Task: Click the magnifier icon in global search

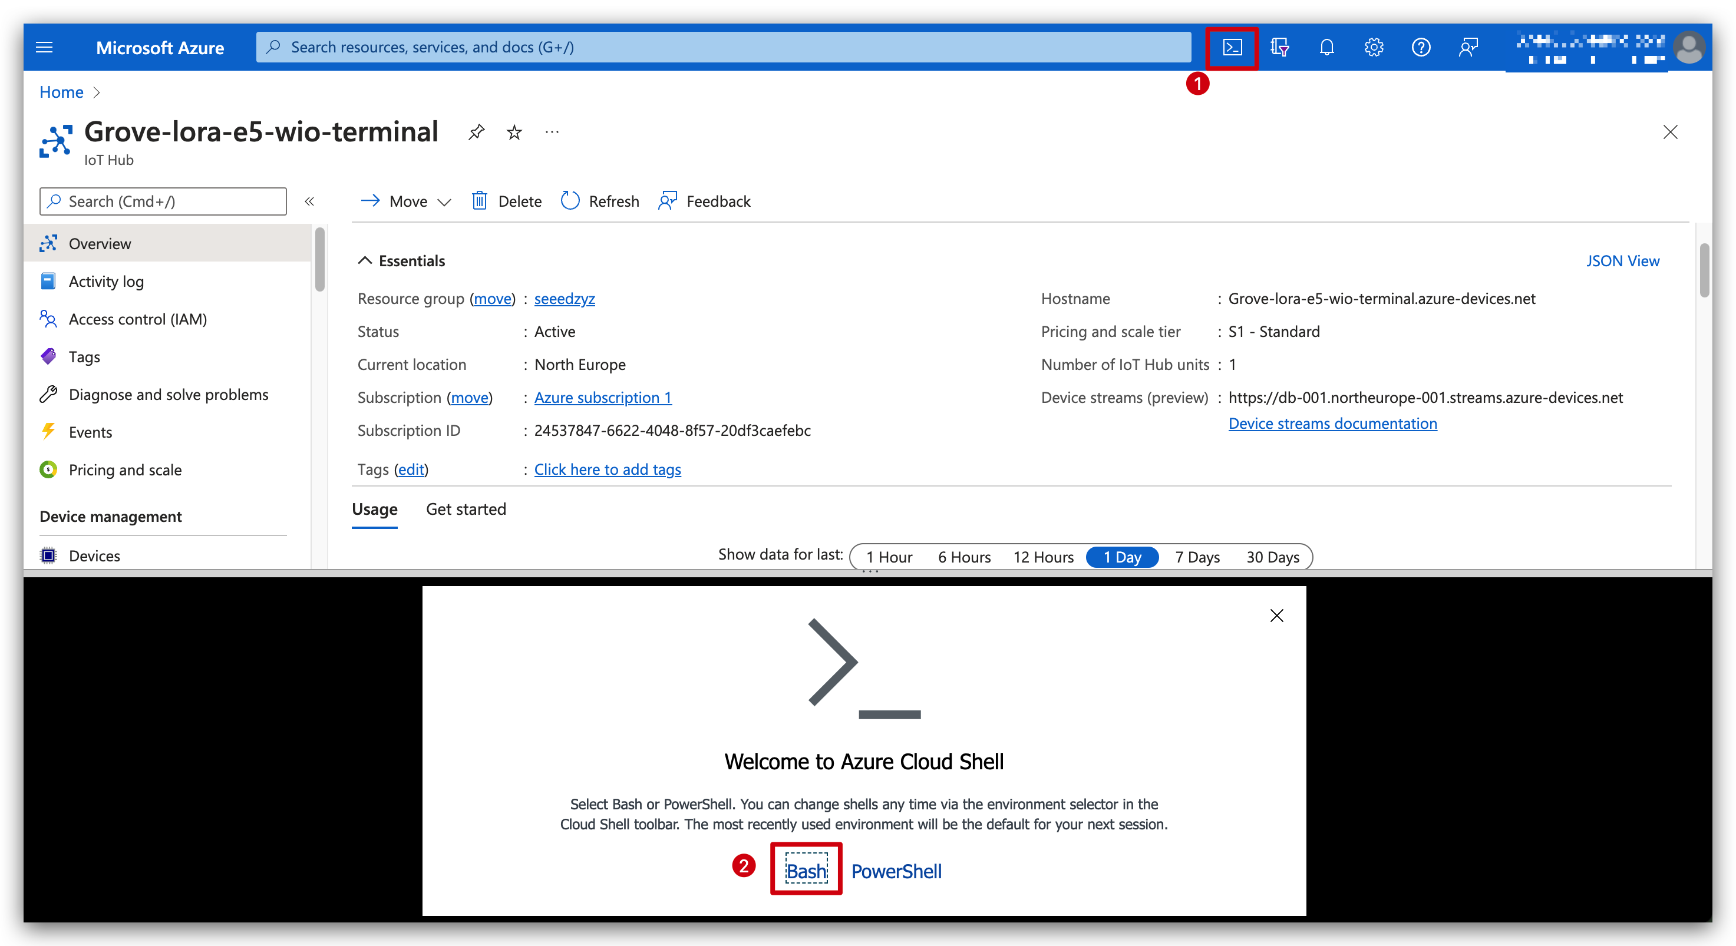Action: pyautogui.click(x=273, y=47)
